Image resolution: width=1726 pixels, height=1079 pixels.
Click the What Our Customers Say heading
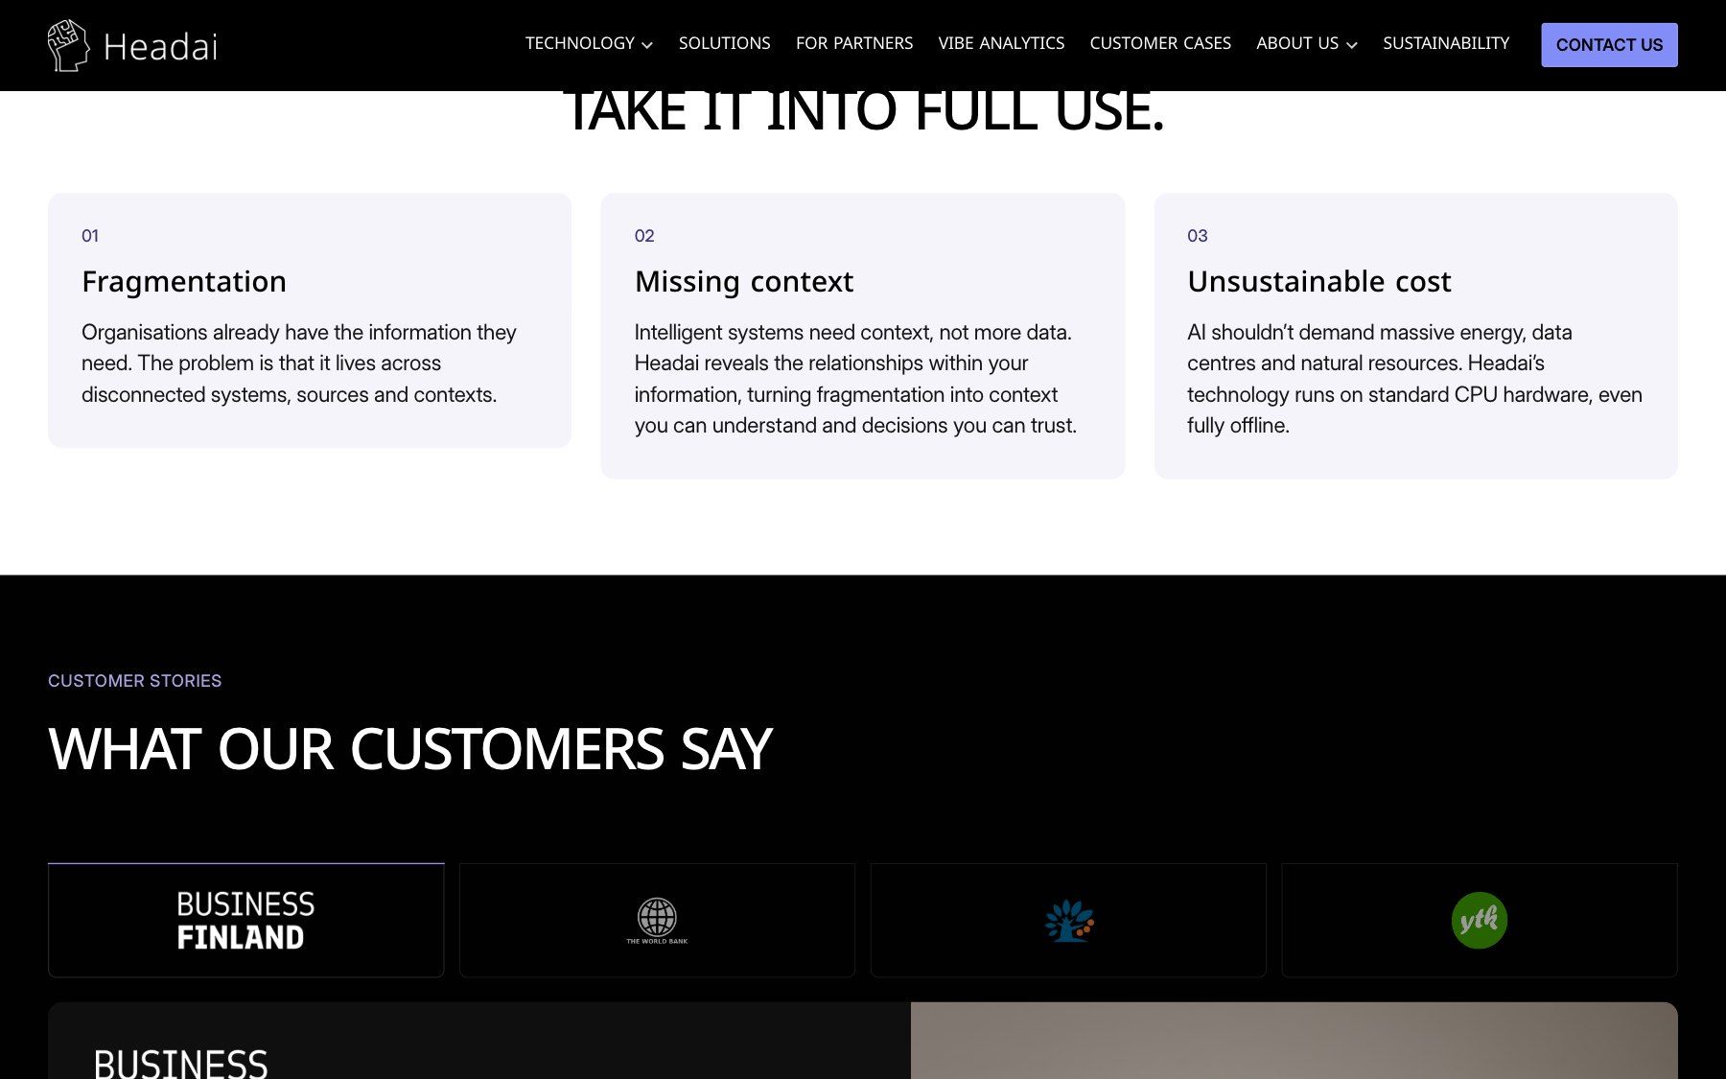coord(410,749)
